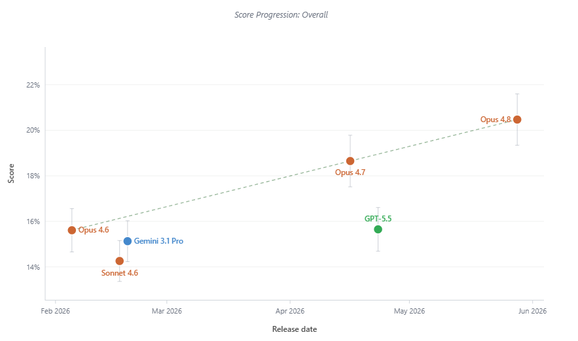The height and width of the screenshot is (341, 578).
Task: Click the 'Feb 2026' x-axis label
Action: (55, 311)
